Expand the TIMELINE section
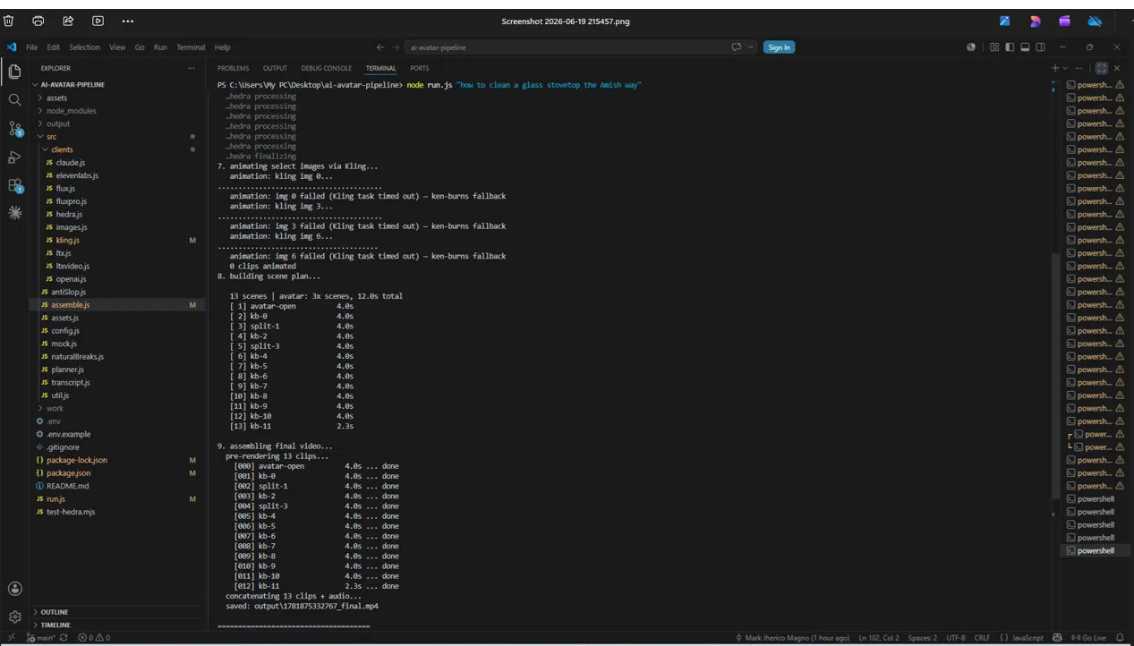 click(55, 625)
